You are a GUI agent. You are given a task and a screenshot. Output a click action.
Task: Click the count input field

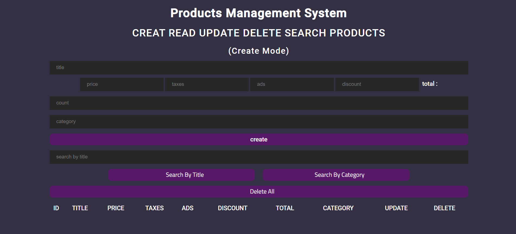259,103
